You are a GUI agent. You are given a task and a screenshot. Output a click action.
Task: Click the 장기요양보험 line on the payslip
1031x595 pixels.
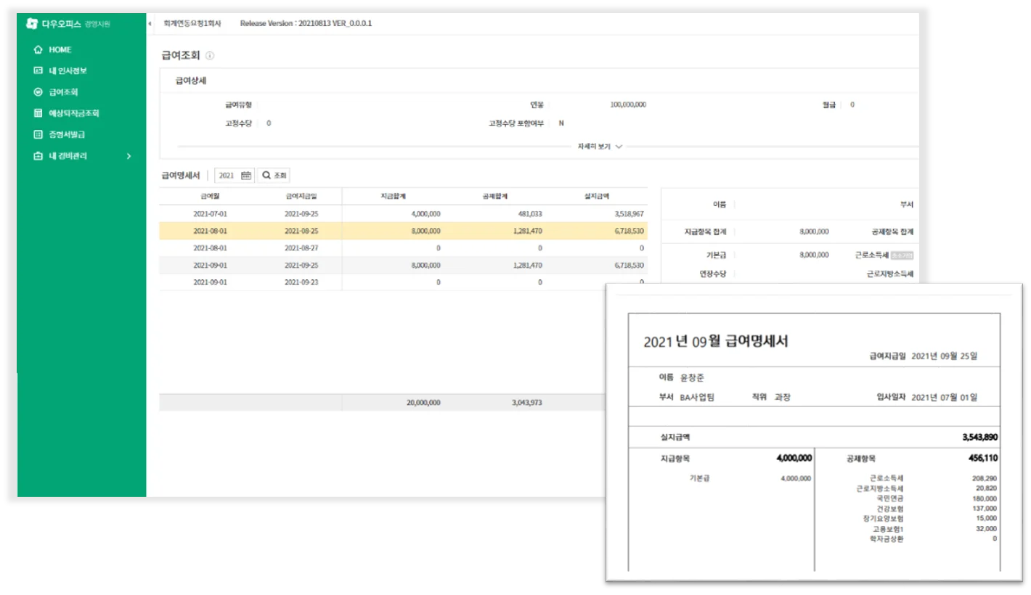(883, 519)
